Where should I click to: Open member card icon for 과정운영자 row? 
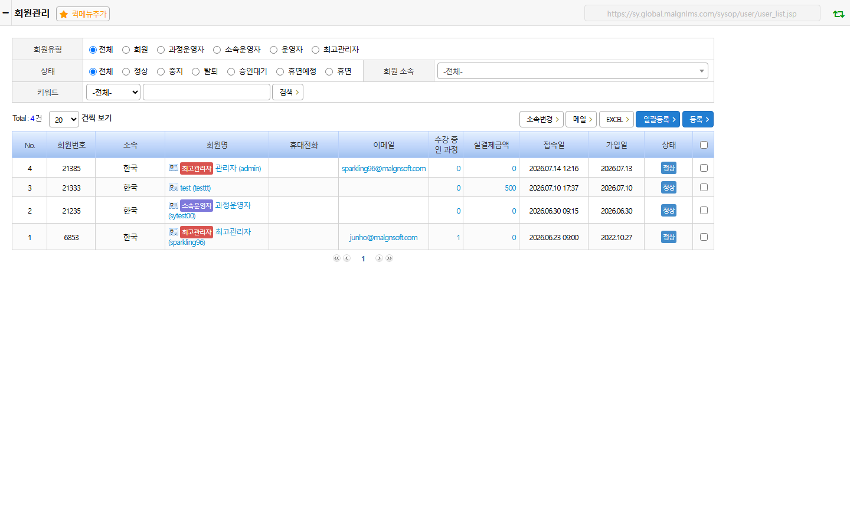pyautogui.click(x=173, y=205)
